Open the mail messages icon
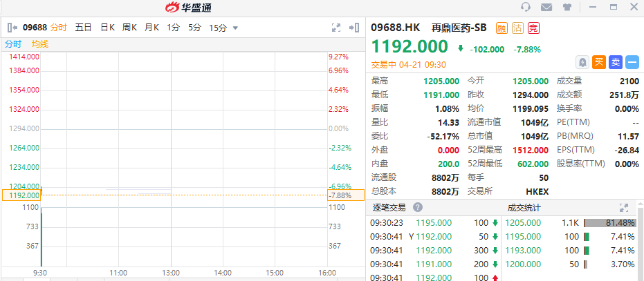The image size is (644, 281). [x=546, y=8]
